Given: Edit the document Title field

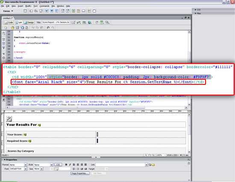Looking at the screenshot, I should 56,22.
